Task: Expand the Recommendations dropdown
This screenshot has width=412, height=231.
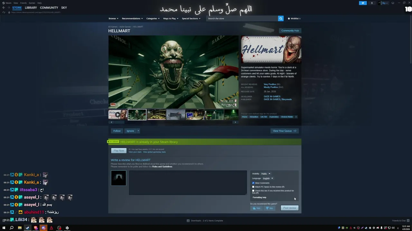Action: pos(132,19)
